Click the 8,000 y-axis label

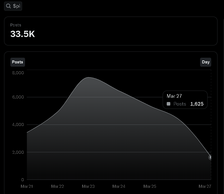pyautogui.click(x=18, y=73)
